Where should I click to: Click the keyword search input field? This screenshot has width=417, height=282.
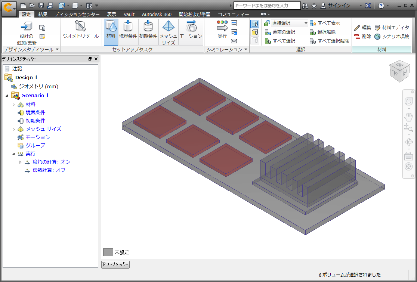point(267,6)
